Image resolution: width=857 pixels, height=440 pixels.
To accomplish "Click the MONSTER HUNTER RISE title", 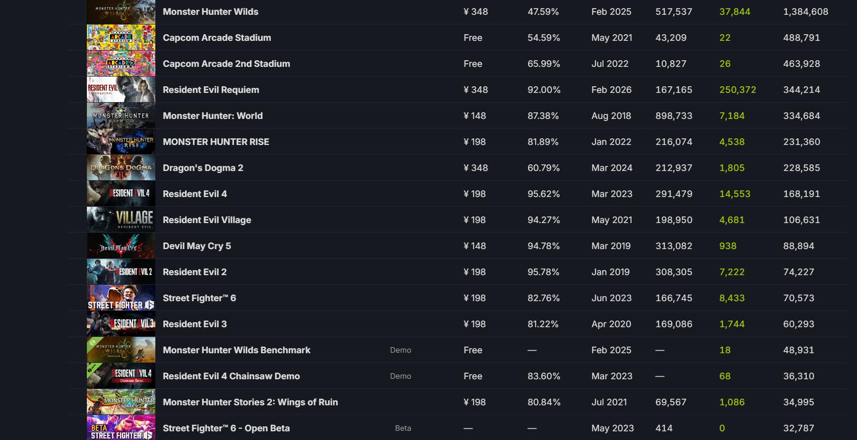I will pos(216,142).
